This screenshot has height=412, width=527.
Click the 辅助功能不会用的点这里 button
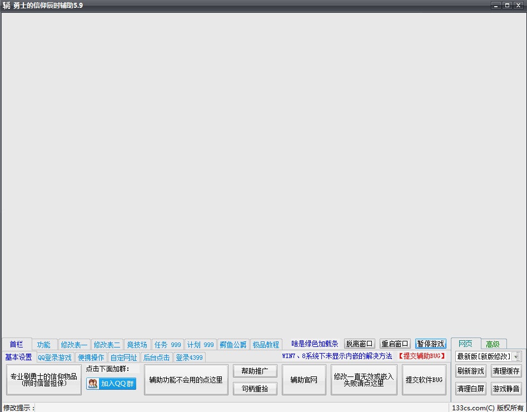point(186,380)
